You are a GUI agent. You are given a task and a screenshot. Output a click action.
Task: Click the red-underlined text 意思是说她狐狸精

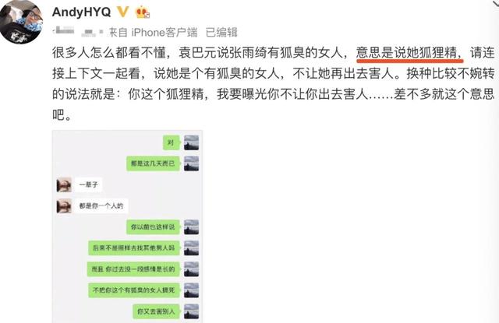409,53
